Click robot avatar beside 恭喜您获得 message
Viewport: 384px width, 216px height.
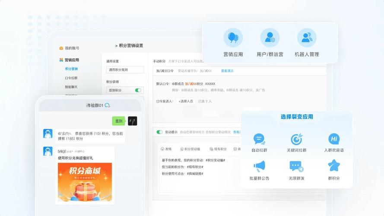pos(48,134)
